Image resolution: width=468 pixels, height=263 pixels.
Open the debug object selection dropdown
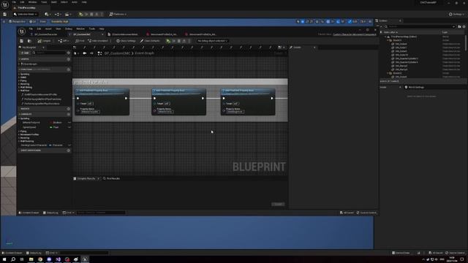tap(213, 41)
